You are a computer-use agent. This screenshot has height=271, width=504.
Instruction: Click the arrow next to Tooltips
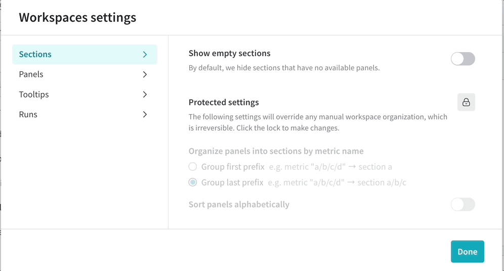tap(145, 95)
